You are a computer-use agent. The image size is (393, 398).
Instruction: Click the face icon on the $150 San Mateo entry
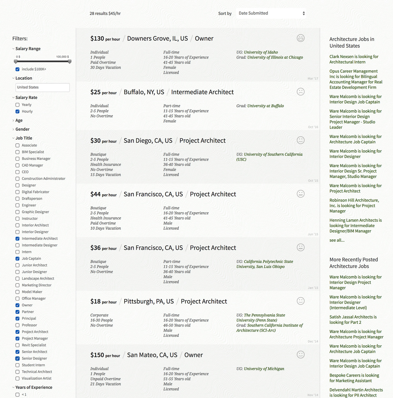tap(301, 354)
